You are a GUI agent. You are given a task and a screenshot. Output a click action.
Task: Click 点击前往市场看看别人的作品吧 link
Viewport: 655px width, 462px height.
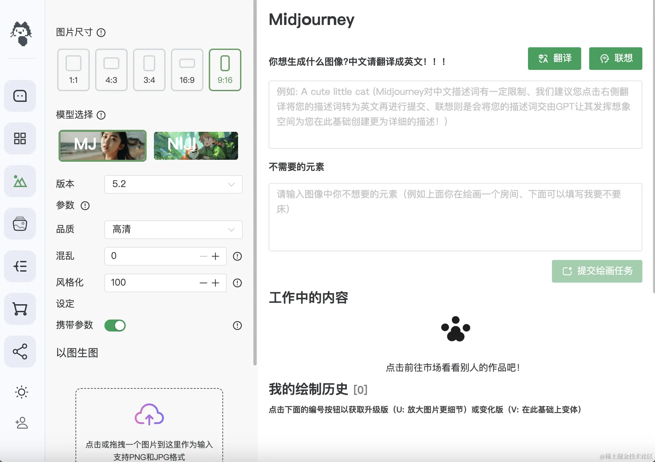[x=453, y=368]
